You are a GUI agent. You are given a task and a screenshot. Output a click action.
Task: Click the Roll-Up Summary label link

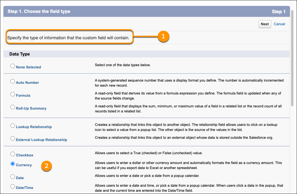pos(30,108)
